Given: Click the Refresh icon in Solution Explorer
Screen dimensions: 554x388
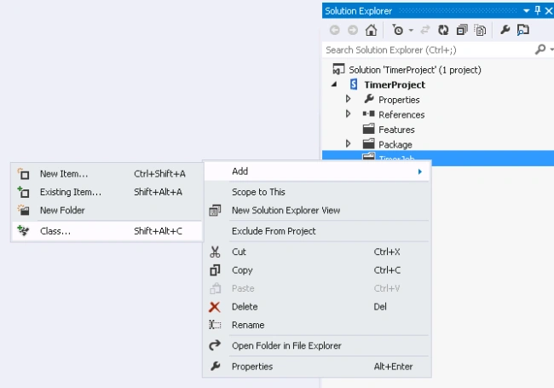Looking at the screenshot, I should 443,31.
